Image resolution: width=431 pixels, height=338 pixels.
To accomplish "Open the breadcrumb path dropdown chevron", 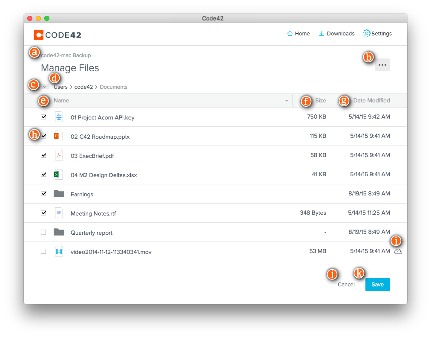I will click(45, 87).
